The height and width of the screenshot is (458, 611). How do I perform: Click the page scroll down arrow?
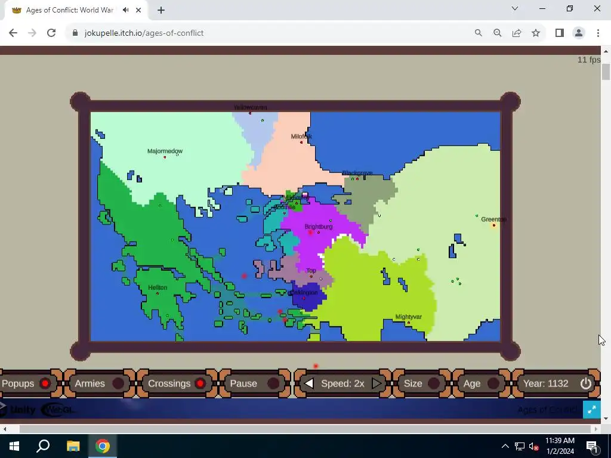point(606,419)
